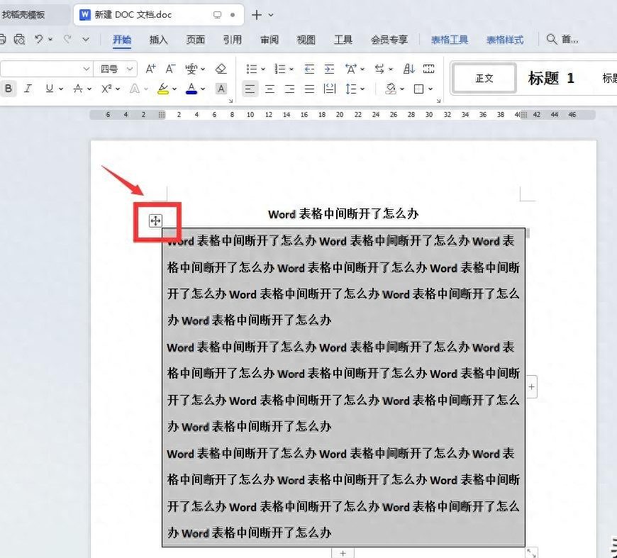The image size is (617, 558).
Task: Increase paragraph indent
Action: pos(329,69)
